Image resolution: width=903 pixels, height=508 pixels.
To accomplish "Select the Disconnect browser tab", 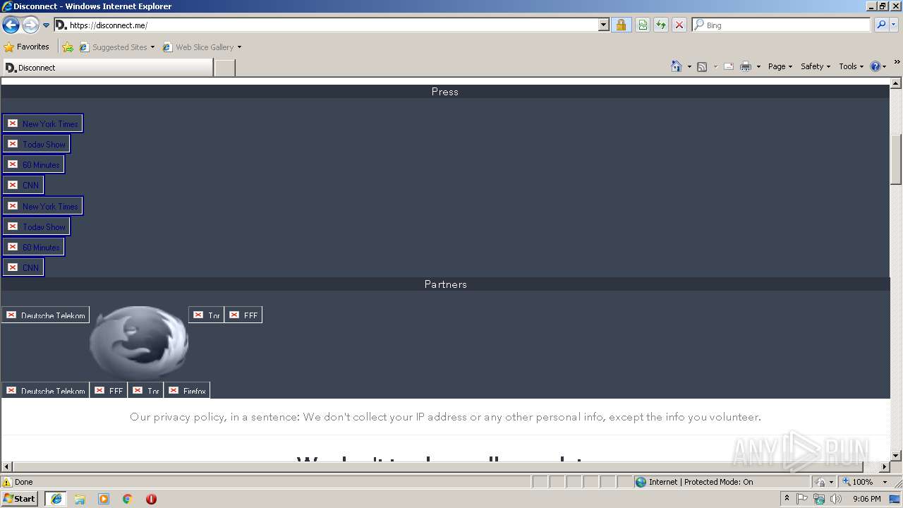I will pyautogui.click(x=107, y=68).
